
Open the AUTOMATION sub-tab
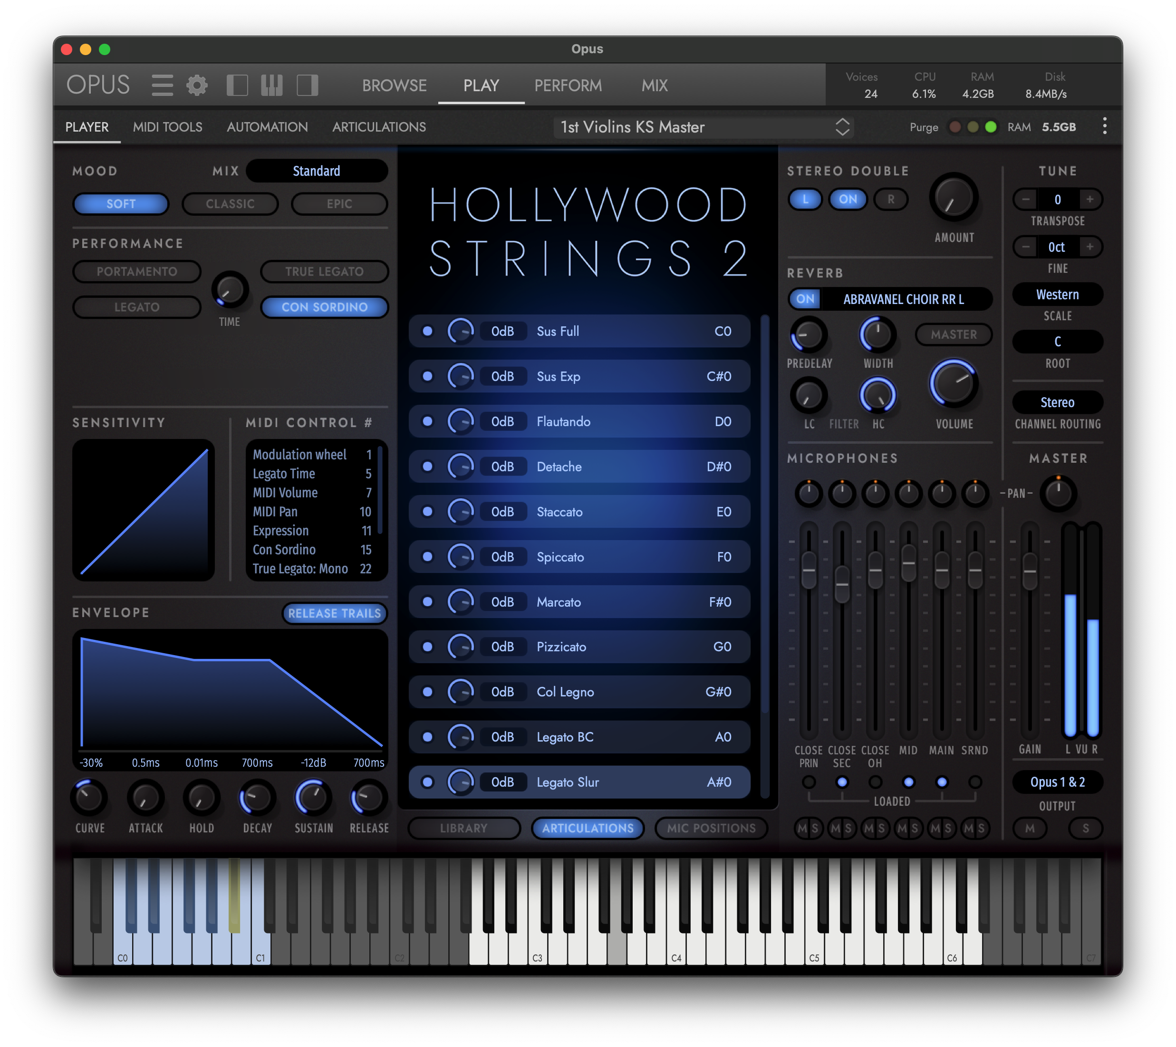[x=267, y=126]
